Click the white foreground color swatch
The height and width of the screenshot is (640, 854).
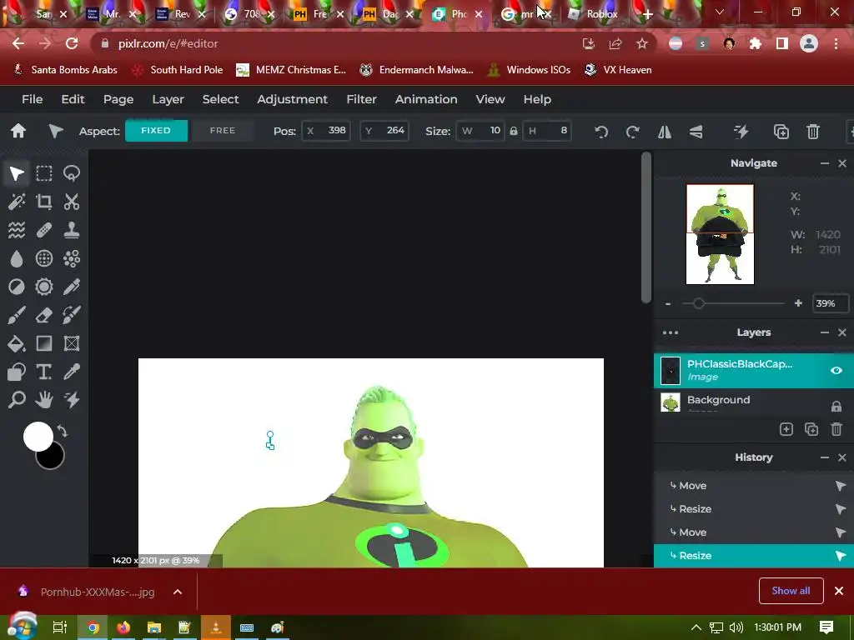pos(37,435)
